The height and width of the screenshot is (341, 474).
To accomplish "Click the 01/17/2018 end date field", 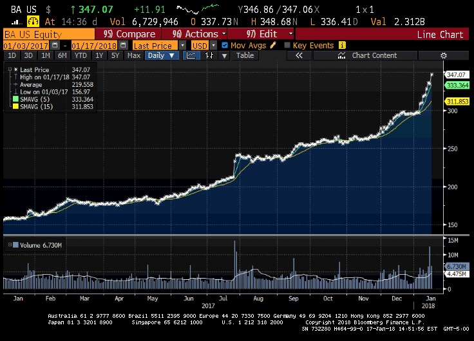I will click(94, 46).
